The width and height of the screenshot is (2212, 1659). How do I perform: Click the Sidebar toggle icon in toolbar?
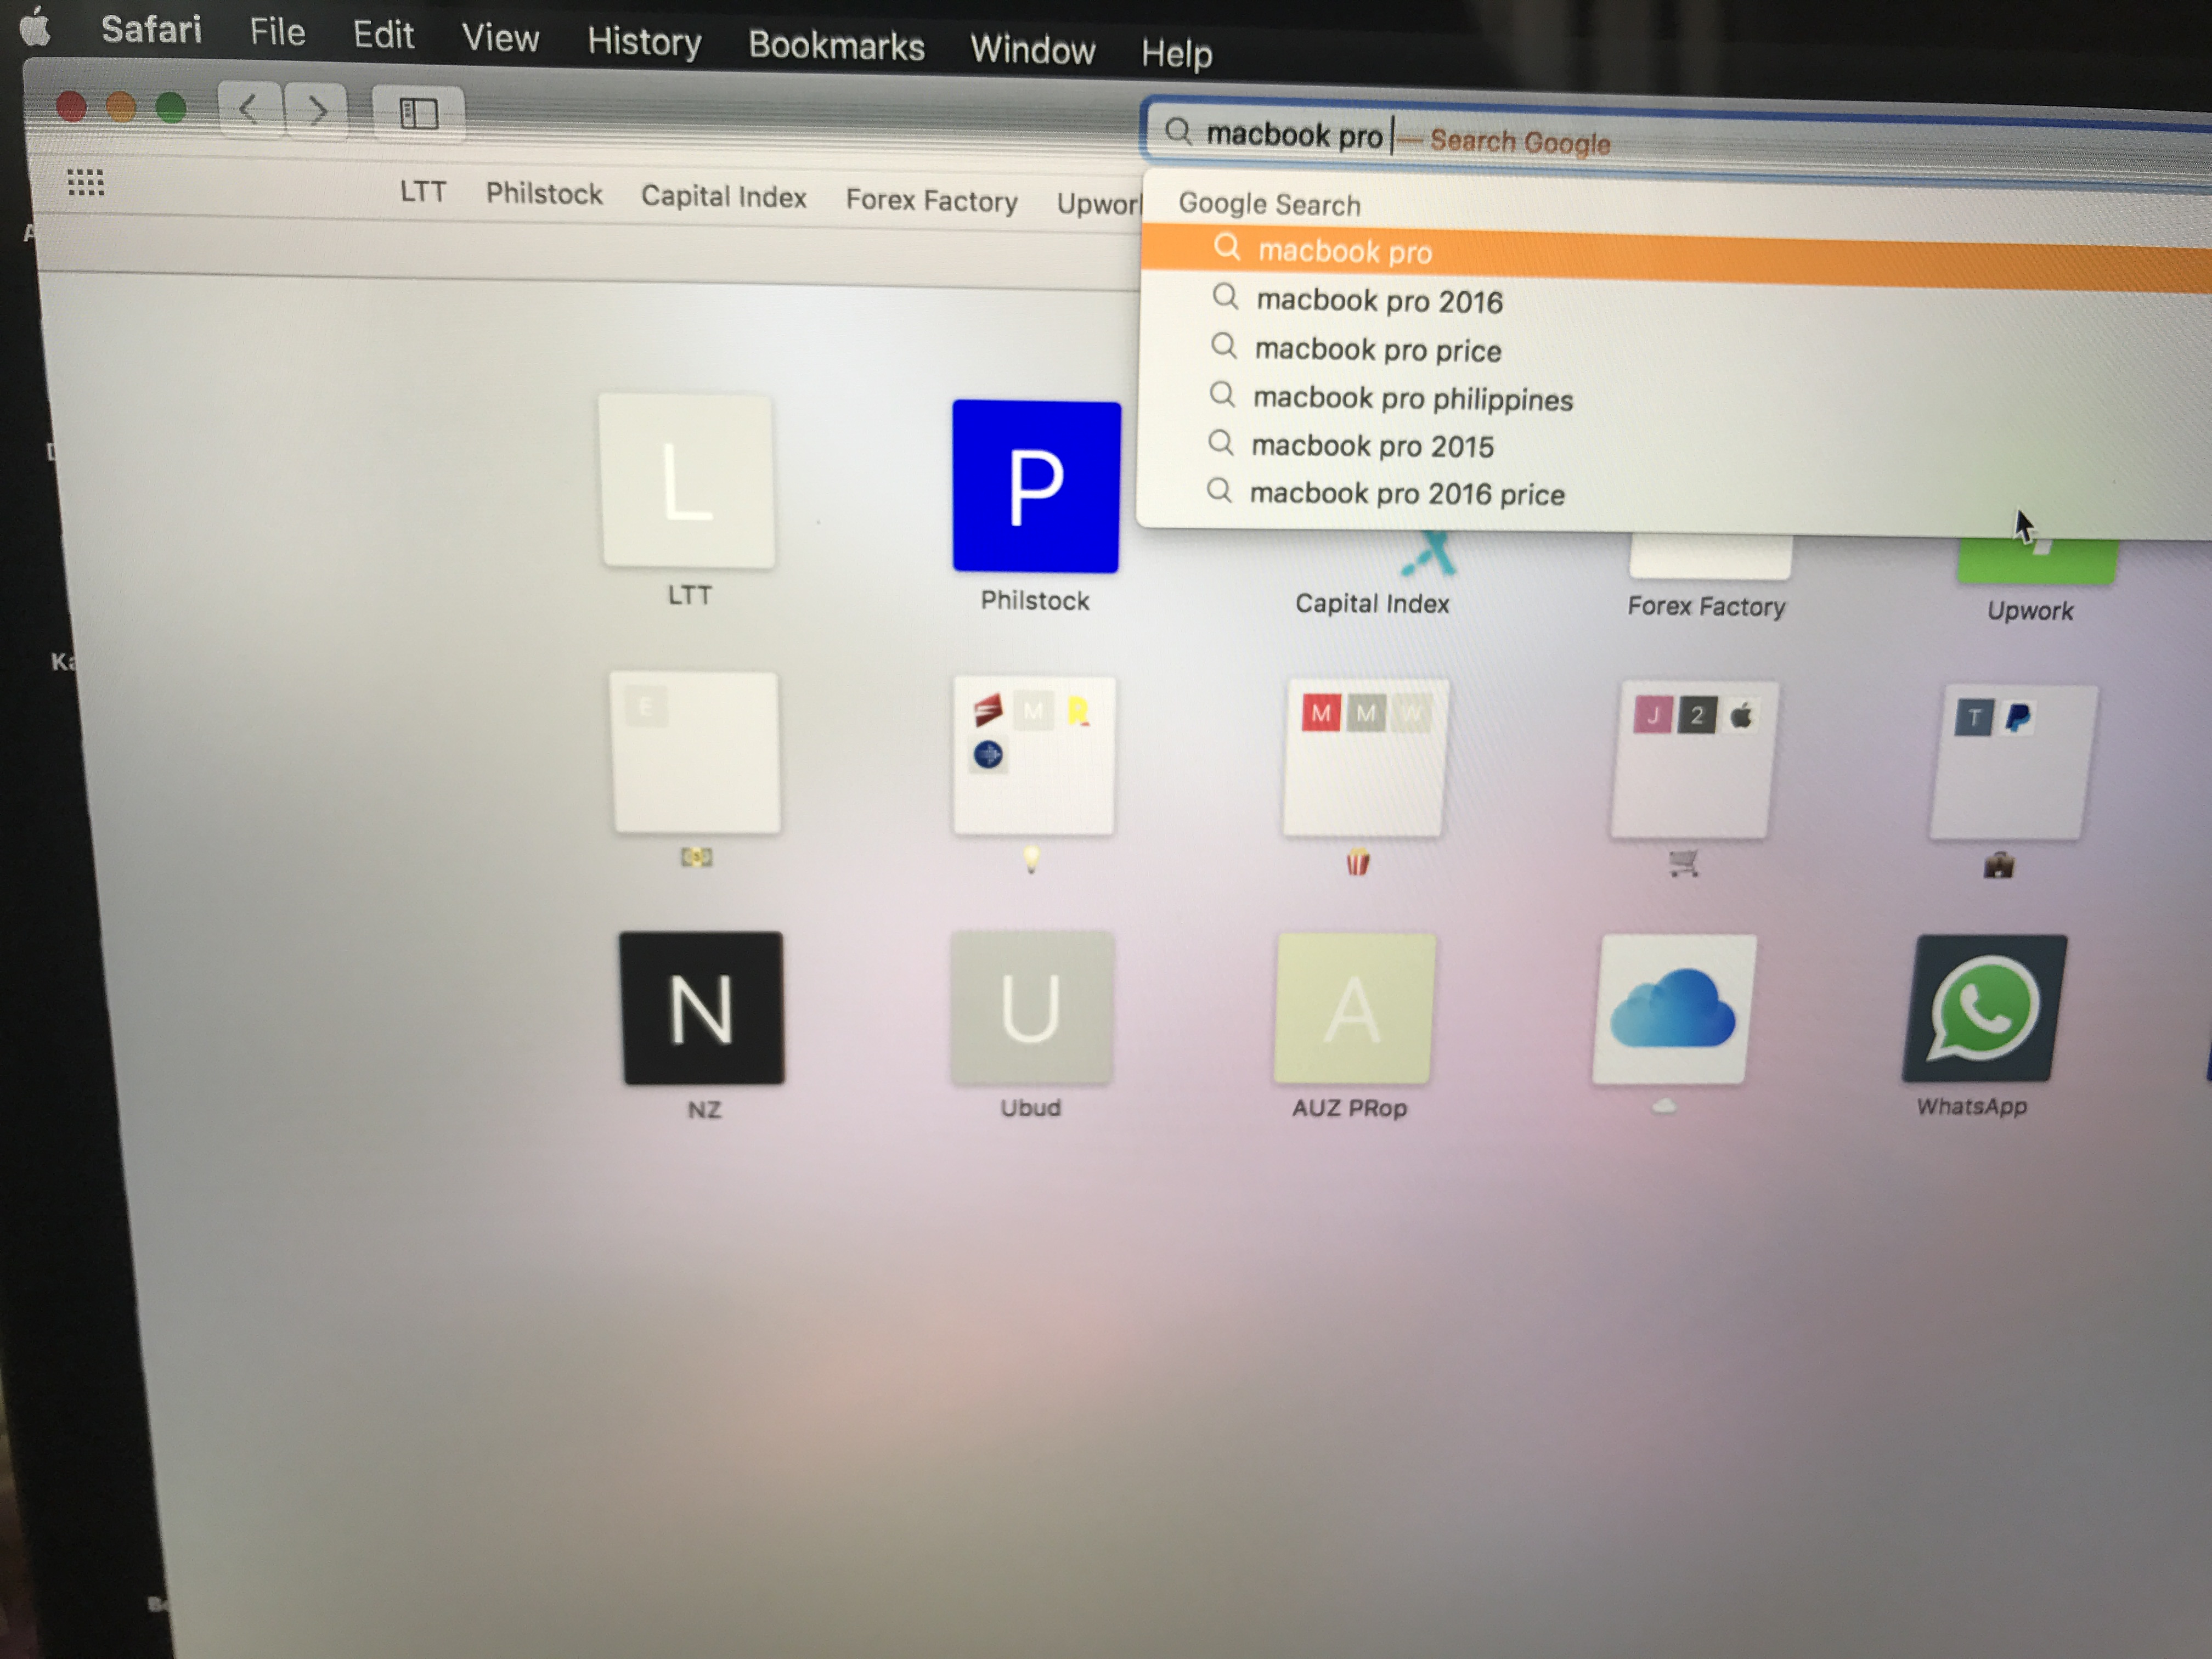(418, 113)
